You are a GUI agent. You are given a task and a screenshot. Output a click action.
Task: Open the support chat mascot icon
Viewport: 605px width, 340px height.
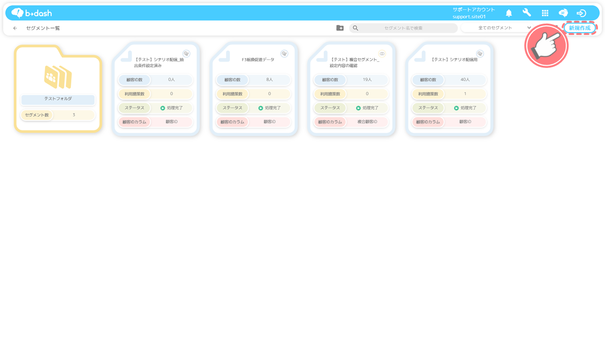click(563, 13)
